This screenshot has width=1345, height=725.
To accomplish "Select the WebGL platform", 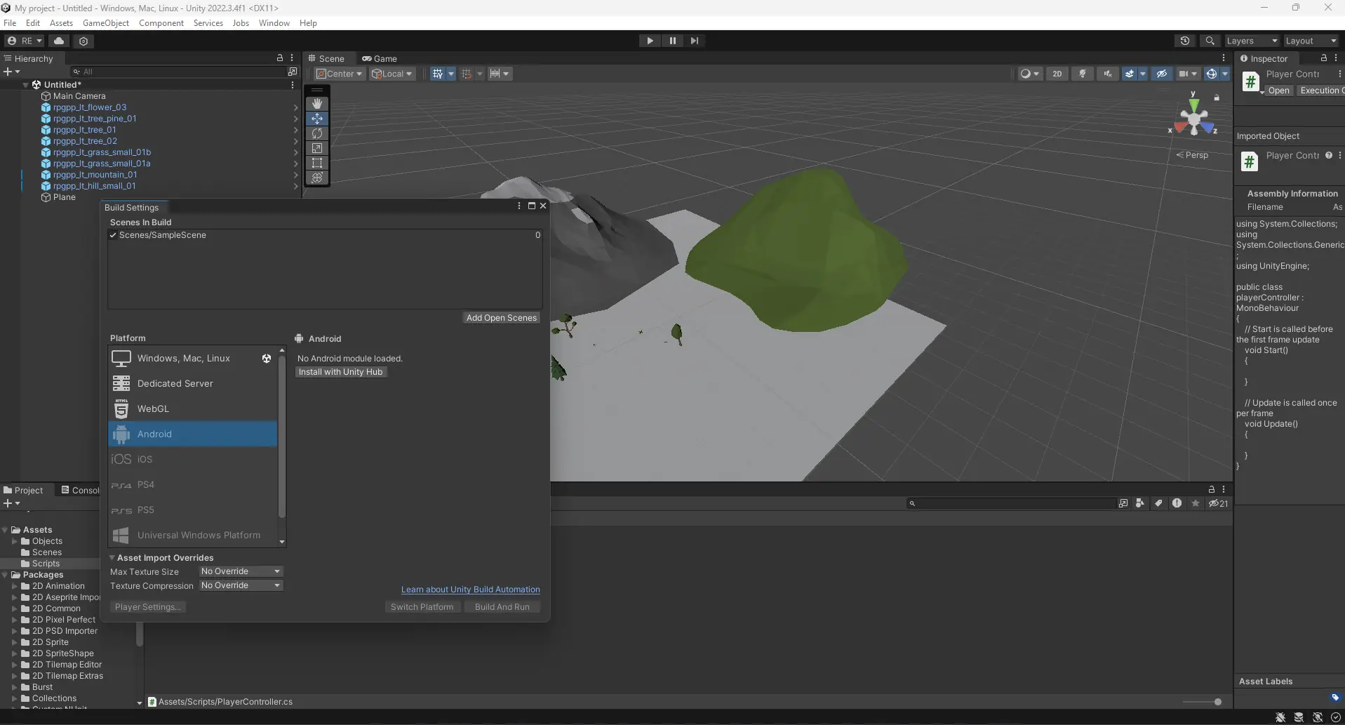I will pyautogui.click(x=193, y=408).
